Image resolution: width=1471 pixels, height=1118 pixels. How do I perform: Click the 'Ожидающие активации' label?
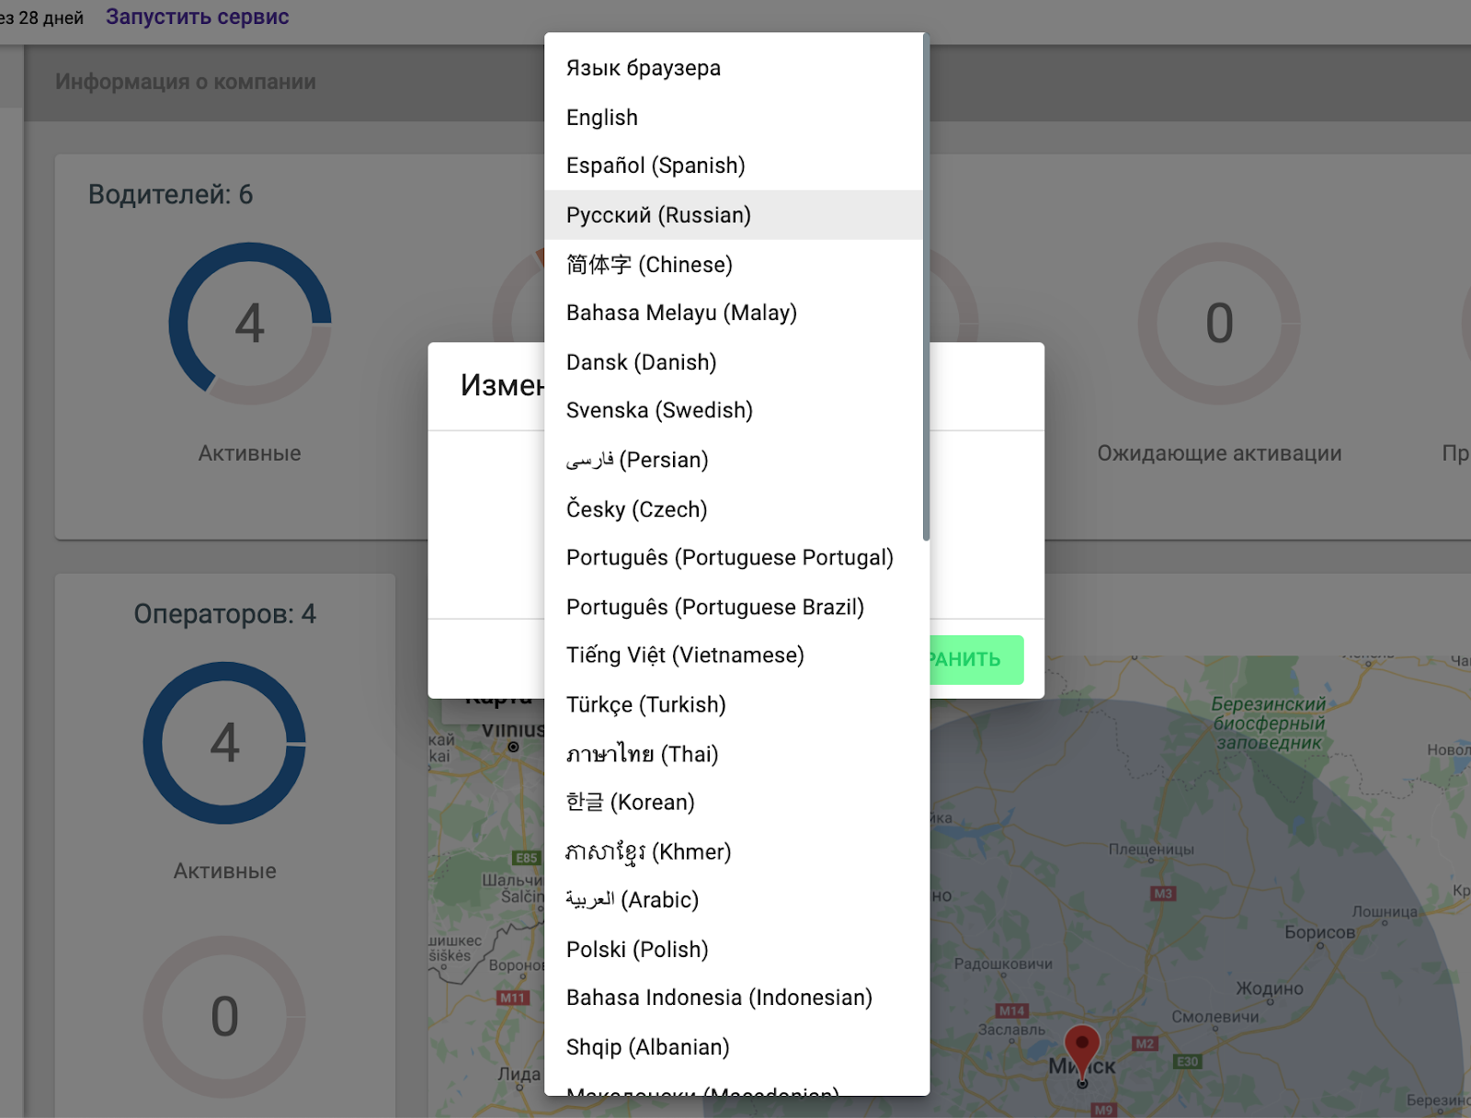click(1219, 453)
